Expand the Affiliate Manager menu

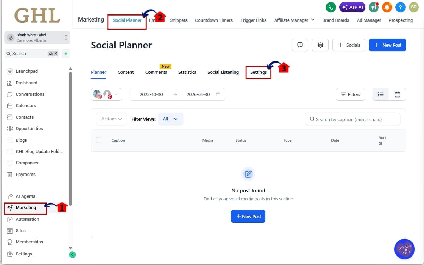click(294, 20)
